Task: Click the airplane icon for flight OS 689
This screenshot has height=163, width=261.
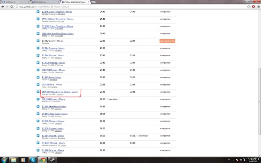Action: [x=38, y=84]
